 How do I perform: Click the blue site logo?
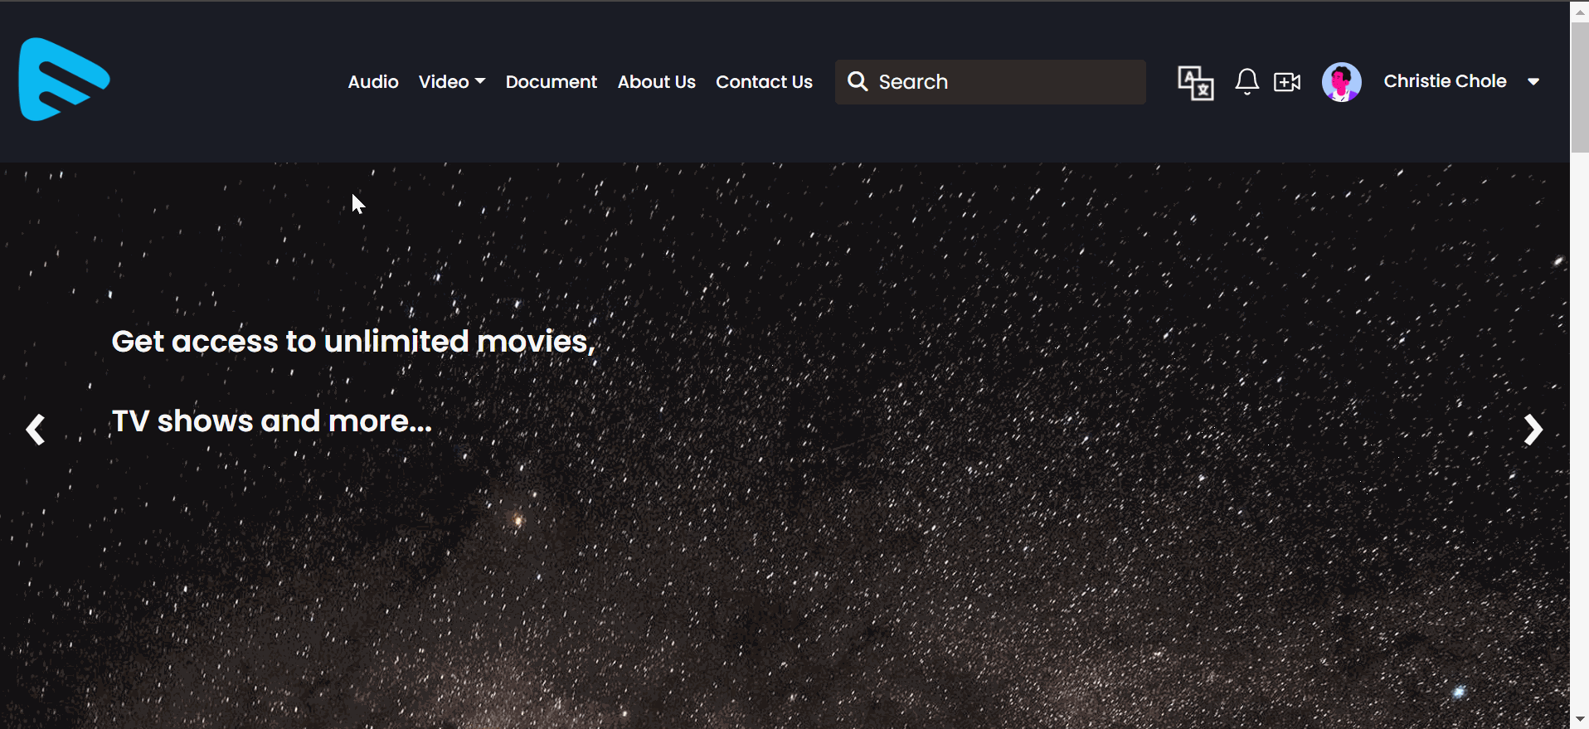pyautogui.click(x=64, y=80)
